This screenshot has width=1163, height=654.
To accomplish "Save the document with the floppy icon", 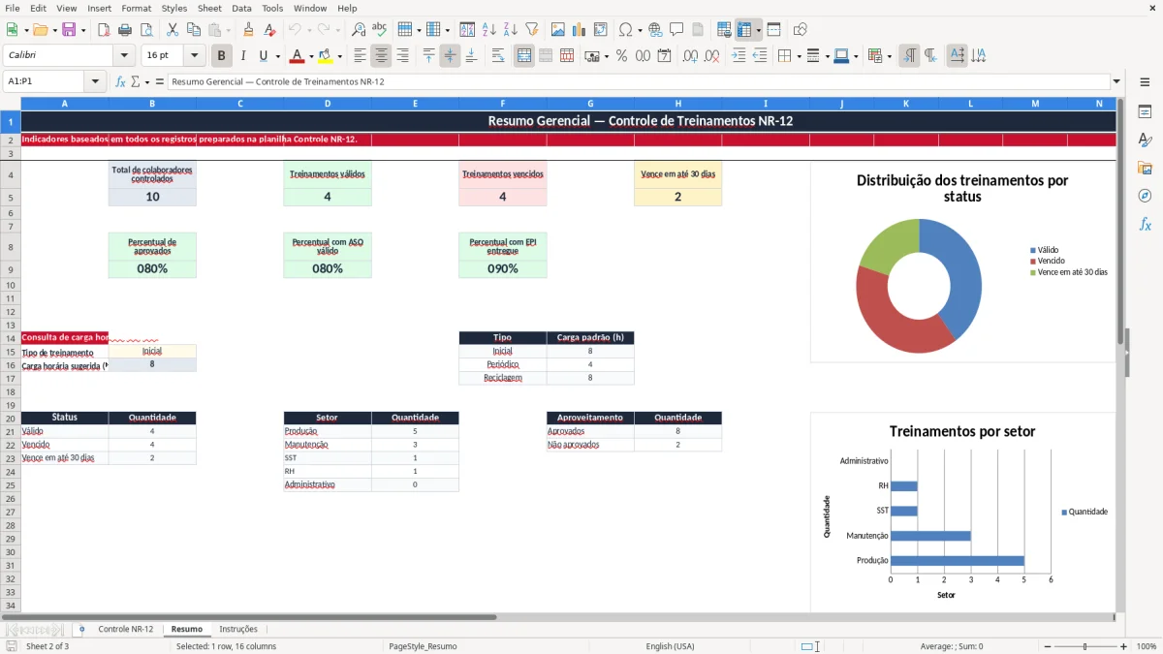I will [x=69, y=30].
